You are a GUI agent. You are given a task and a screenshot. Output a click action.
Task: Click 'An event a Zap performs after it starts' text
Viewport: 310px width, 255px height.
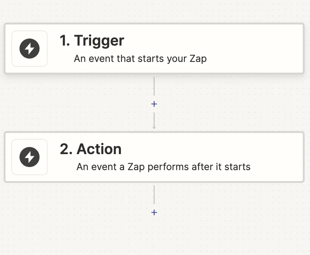[x=163, y=167]
